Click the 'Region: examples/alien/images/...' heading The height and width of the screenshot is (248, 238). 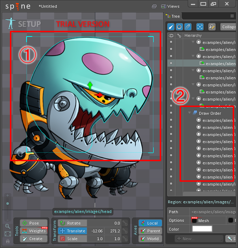click(x=201, y=202)
